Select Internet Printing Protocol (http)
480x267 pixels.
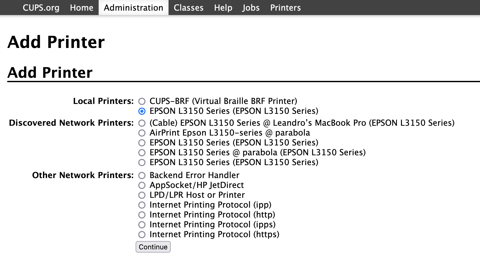142,215
